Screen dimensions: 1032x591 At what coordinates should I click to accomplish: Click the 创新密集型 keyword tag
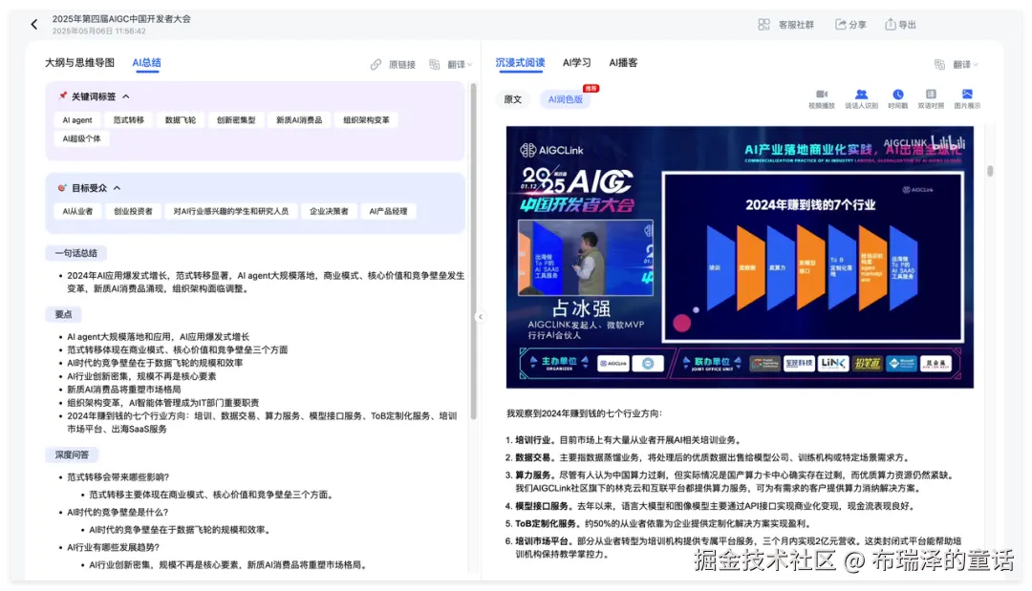[x=236, y=120]
